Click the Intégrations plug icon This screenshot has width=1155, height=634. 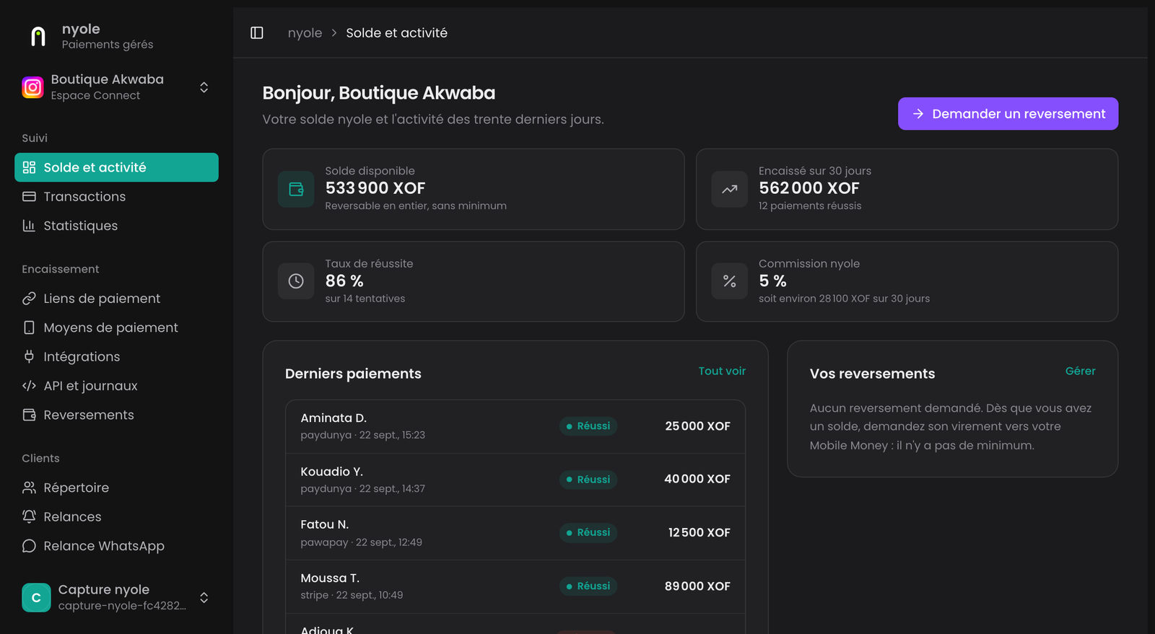coord(29,357)
